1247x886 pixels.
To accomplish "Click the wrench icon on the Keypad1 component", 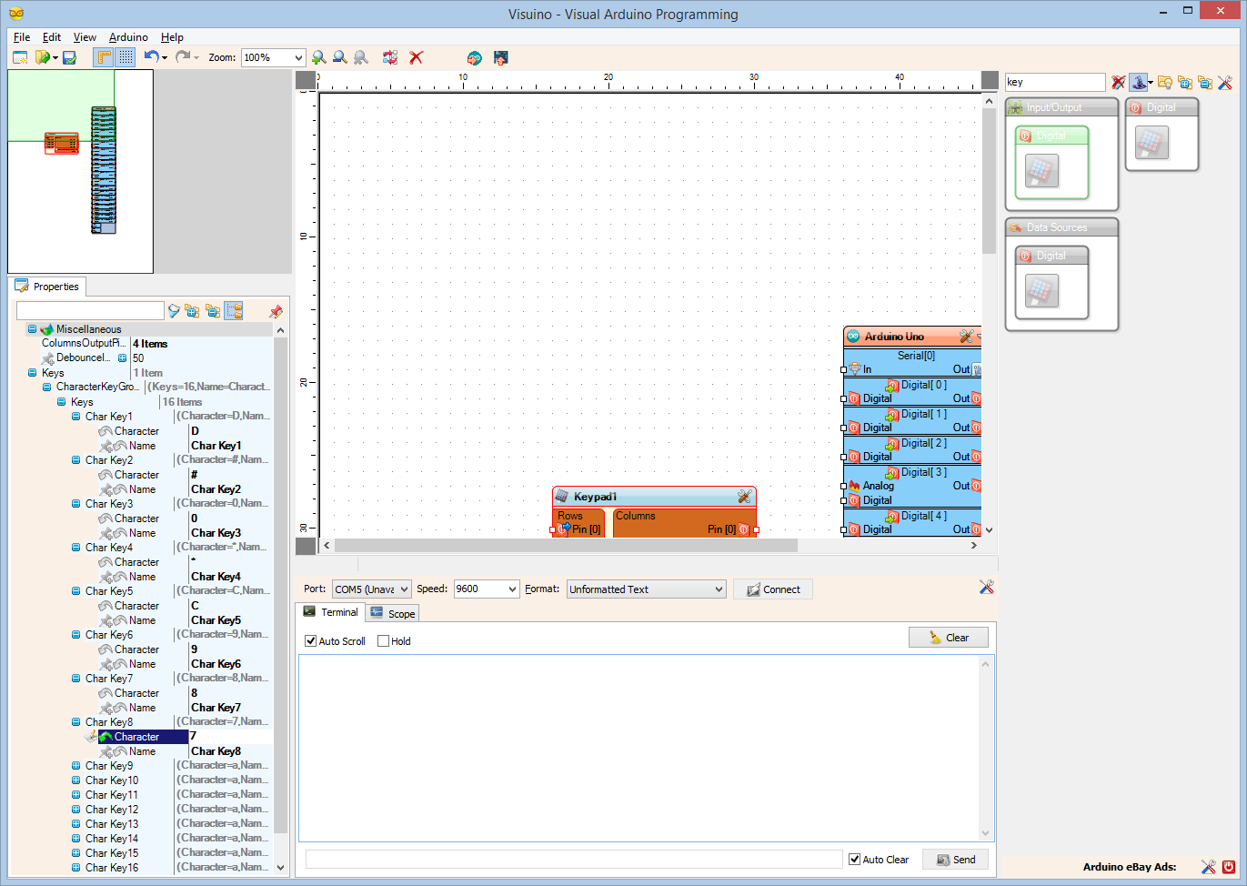I will coord(745,497).
